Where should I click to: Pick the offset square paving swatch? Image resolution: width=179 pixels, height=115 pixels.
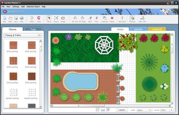pos(13,92)
